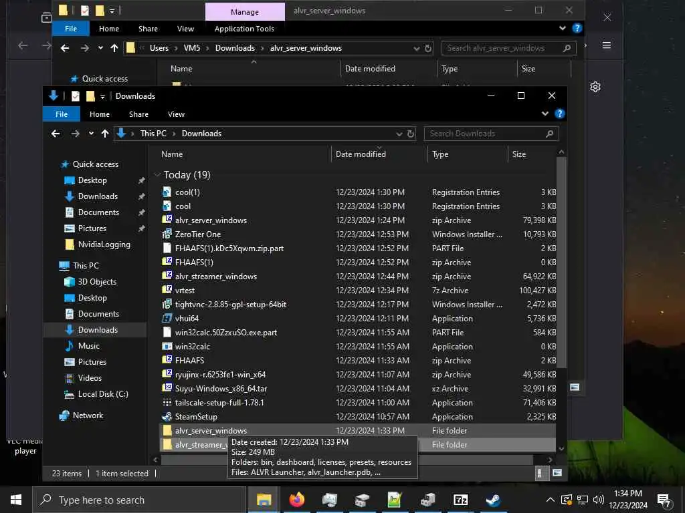
Task: Select the vhui64 application icon
Action: [167, 319]
